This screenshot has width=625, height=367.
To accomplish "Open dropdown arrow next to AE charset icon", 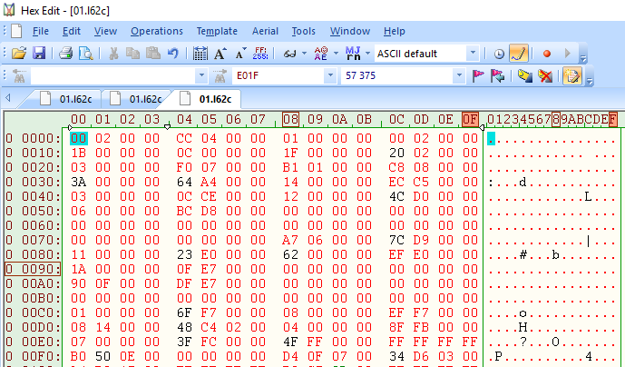I will pos(336,53).
